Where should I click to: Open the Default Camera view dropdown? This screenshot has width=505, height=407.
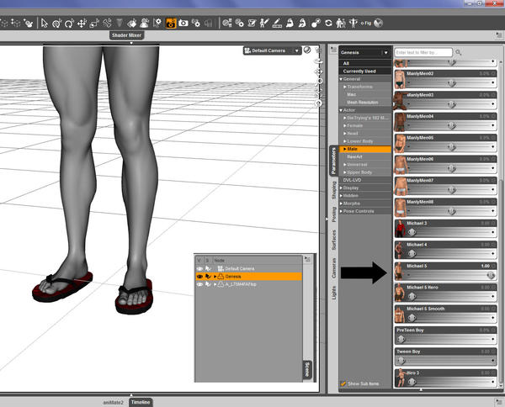click(x=273, y=50)
